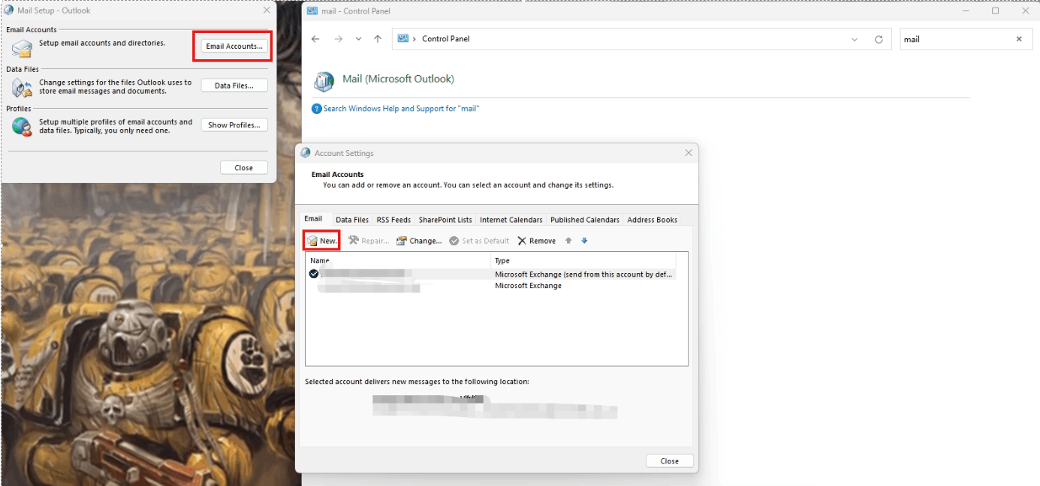The width and height of the screenshot is (1040, 486).
Task: Go up one level in Control Panel
Action: point(378,39)
